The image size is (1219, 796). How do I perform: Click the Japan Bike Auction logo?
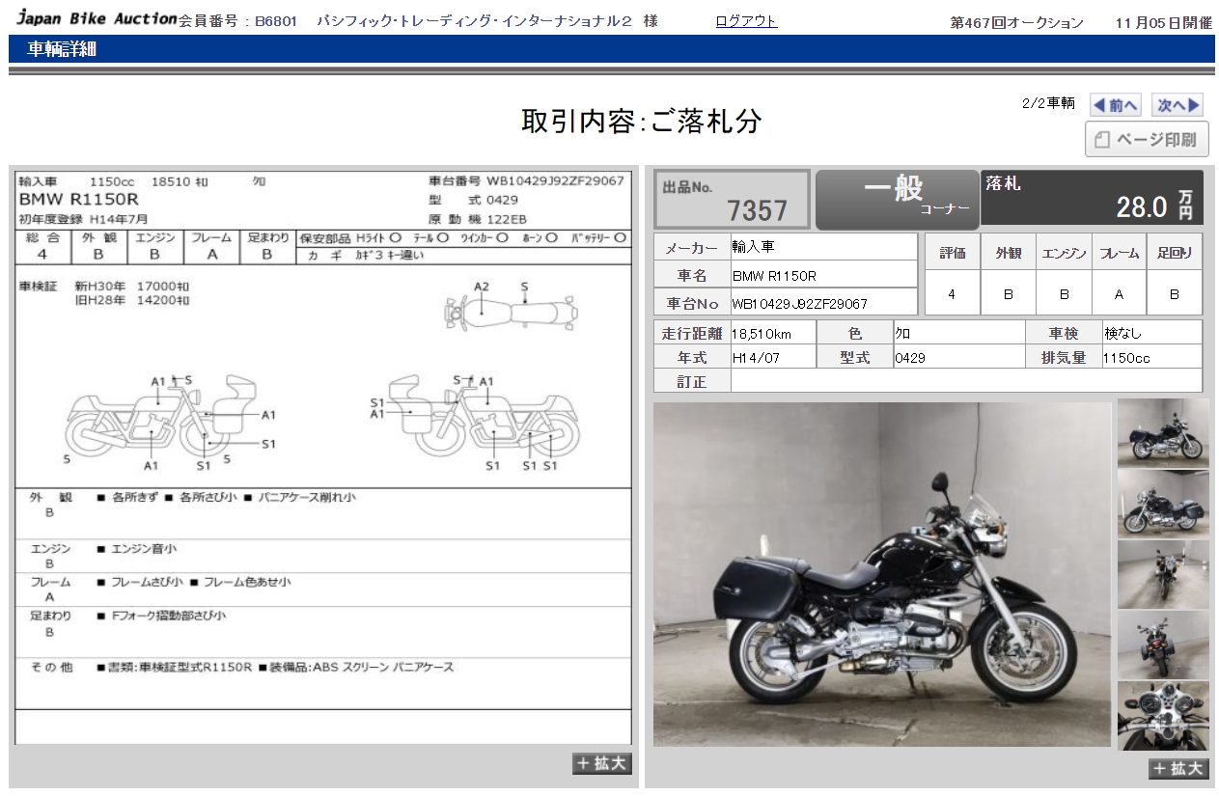[97, 18]
